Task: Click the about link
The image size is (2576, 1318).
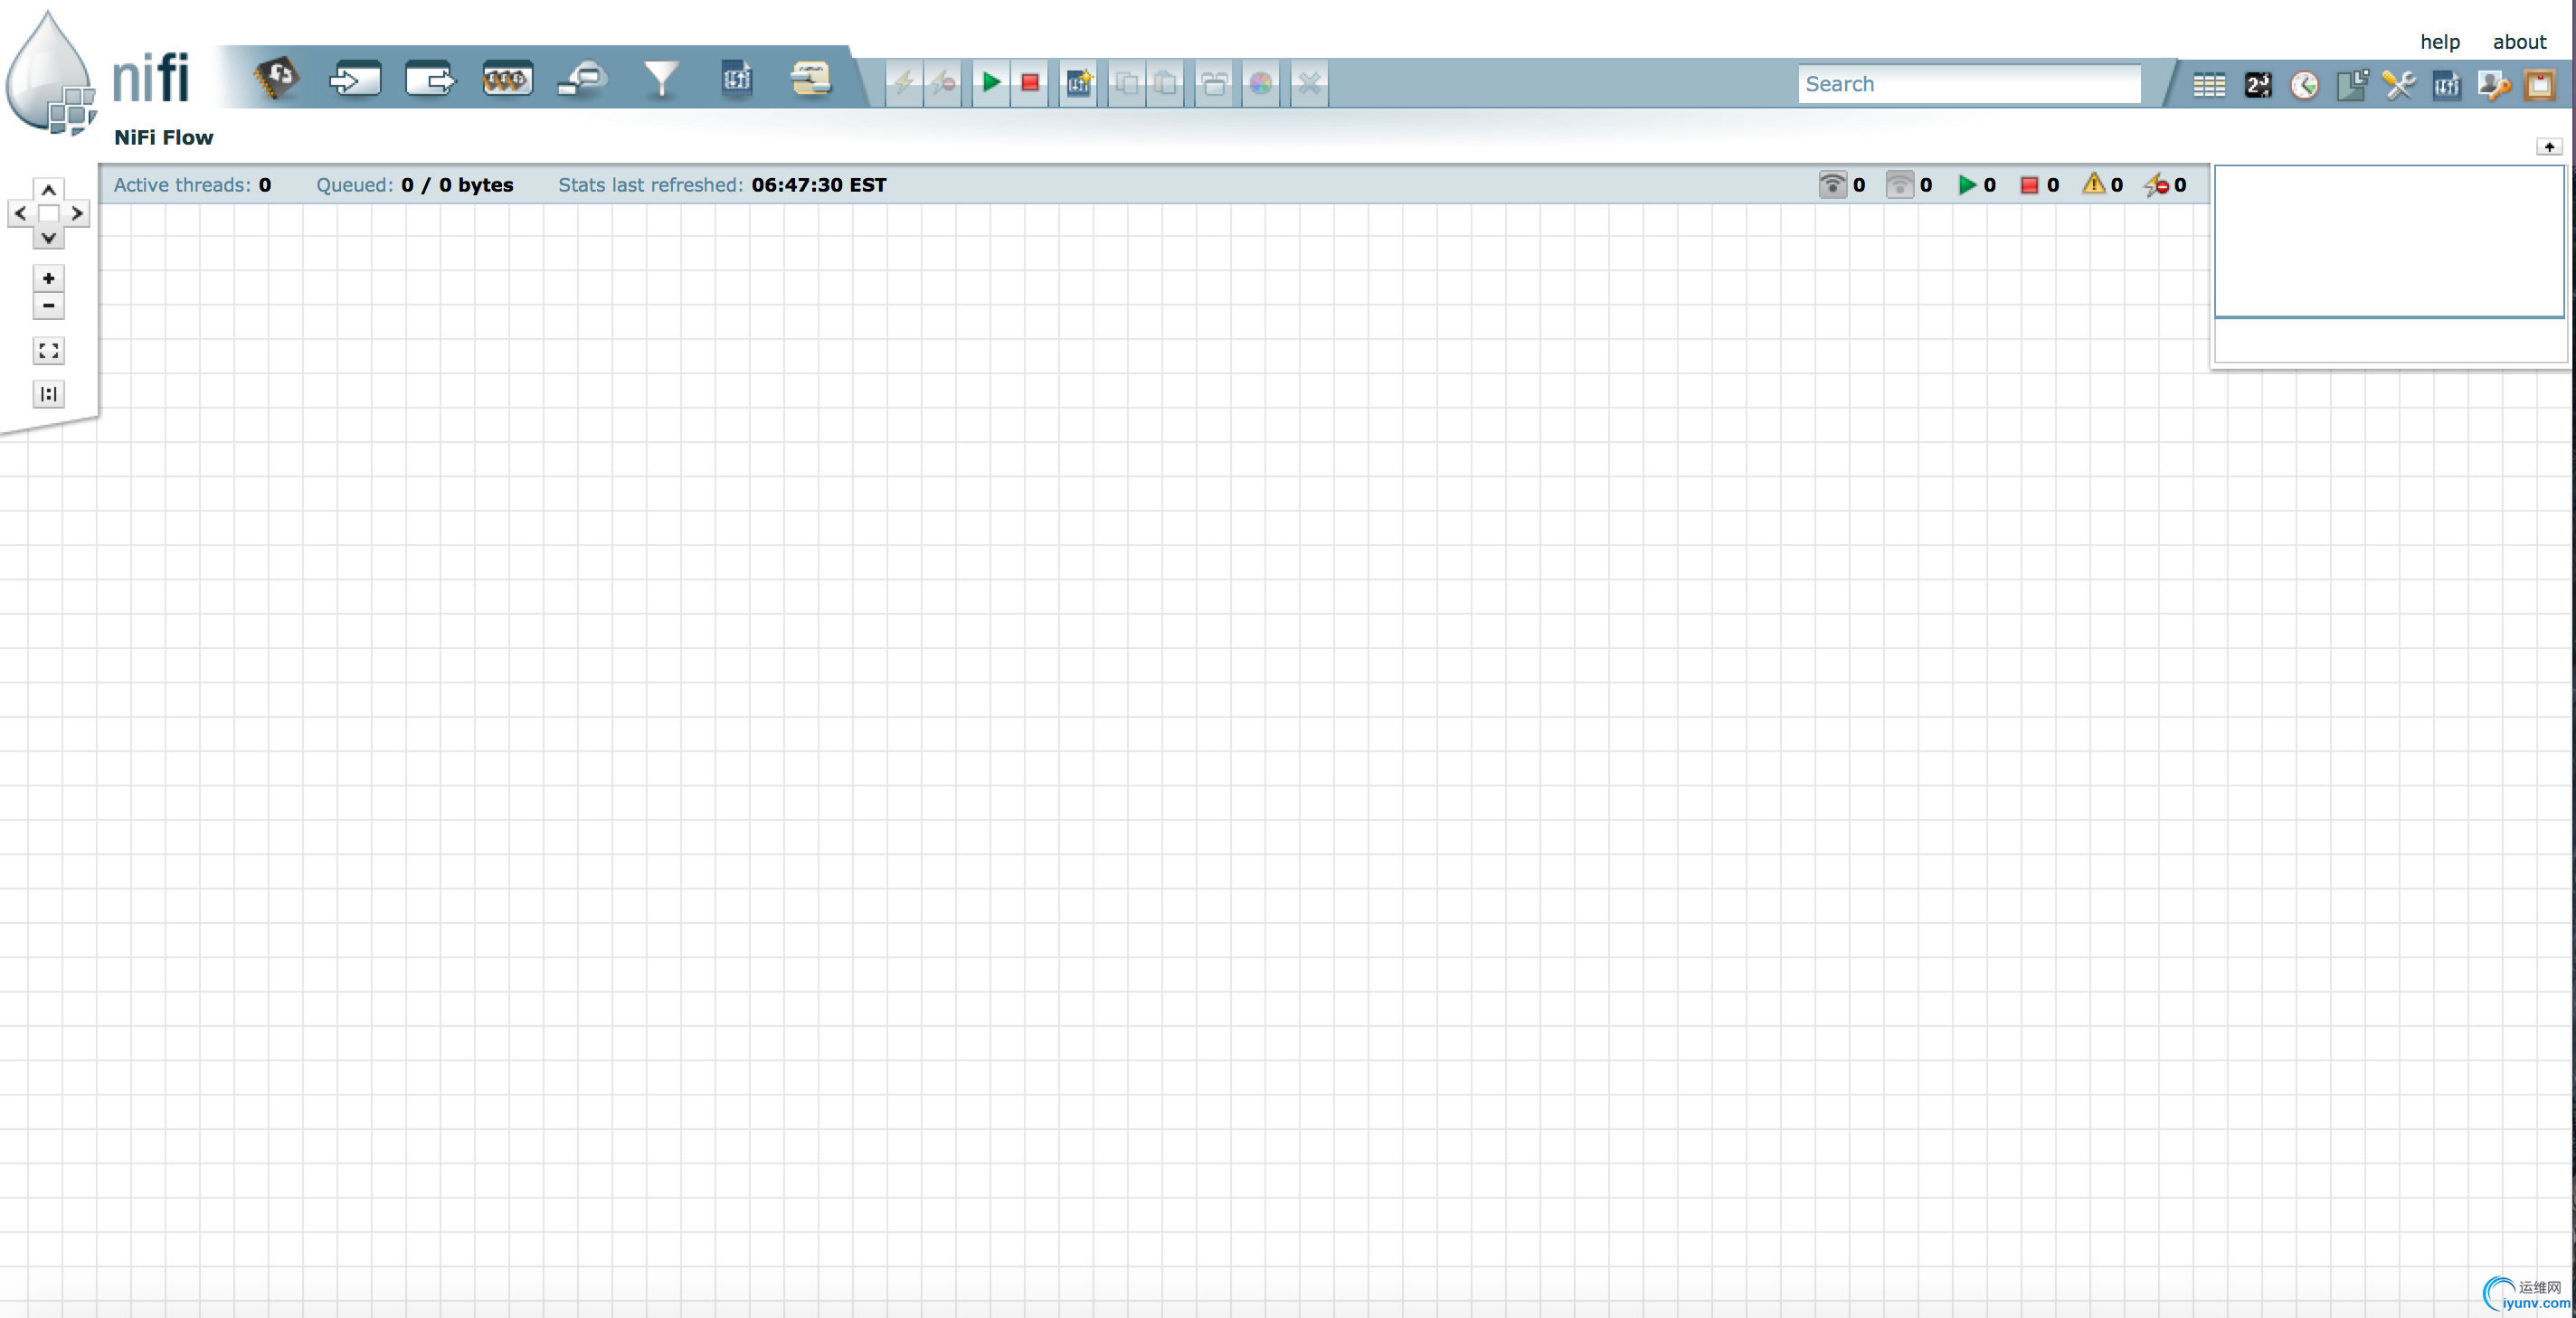Action: click(2518, 42)
